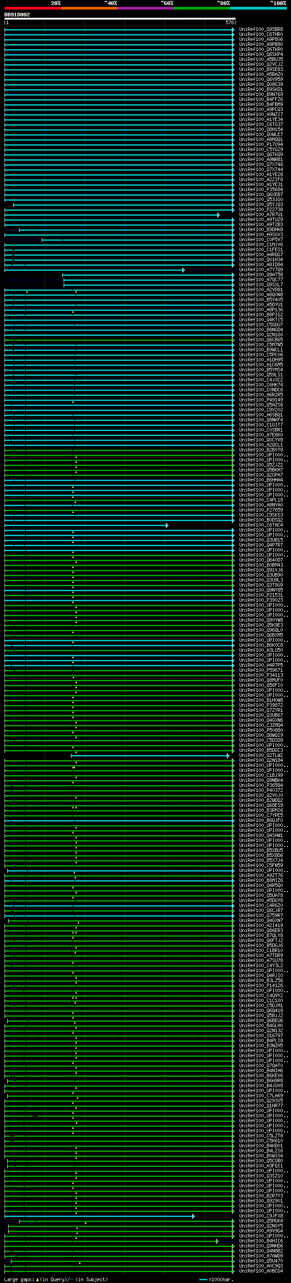Click the 576 end position marker
Viewport: 291px width, 1283px height.
pos(229,22)
